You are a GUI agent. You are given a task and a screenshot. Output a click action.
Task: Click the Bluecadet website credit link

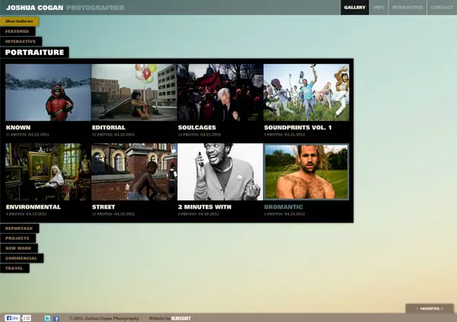181,318
